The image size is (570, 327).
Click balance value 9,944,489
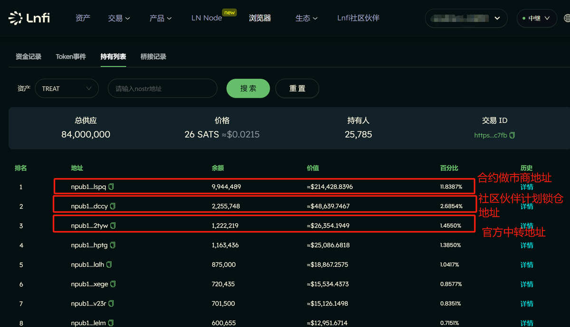coord(227,187)
